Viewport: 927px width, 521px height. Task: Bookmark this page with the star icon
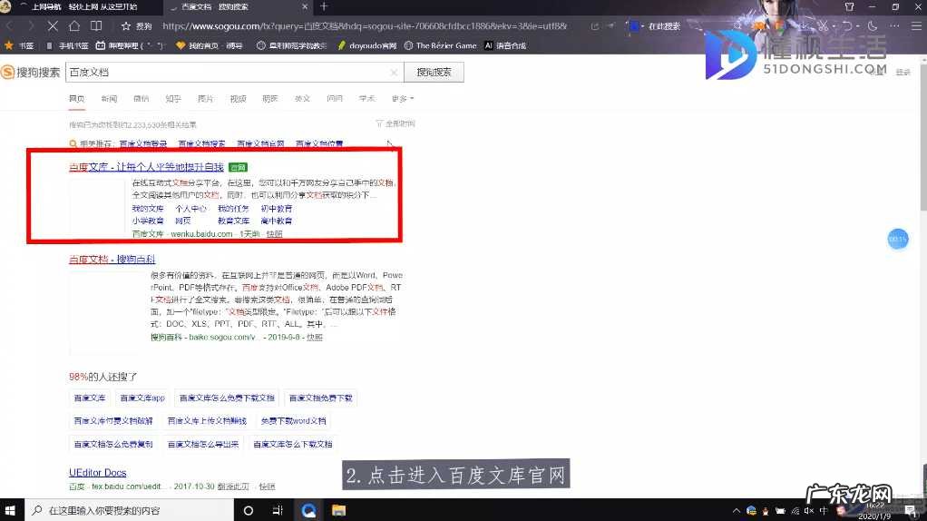pyautogui.click(x=126, y=26)
